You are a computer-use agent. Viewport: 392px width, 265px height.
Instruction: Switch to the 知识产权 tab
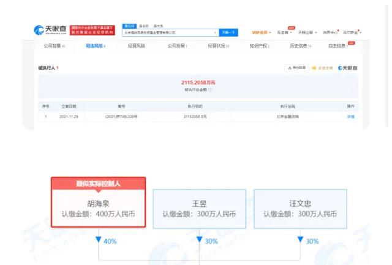pyautogui.click(x=259, y=46)
